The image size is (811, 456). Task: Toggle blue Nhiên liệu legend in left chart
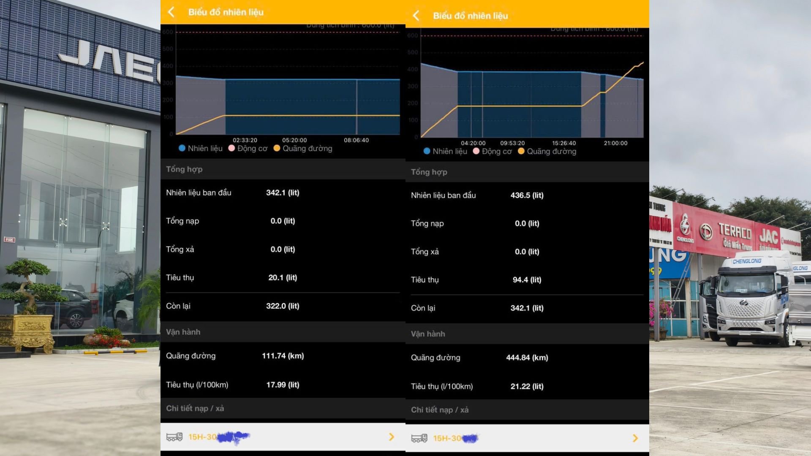201,148
